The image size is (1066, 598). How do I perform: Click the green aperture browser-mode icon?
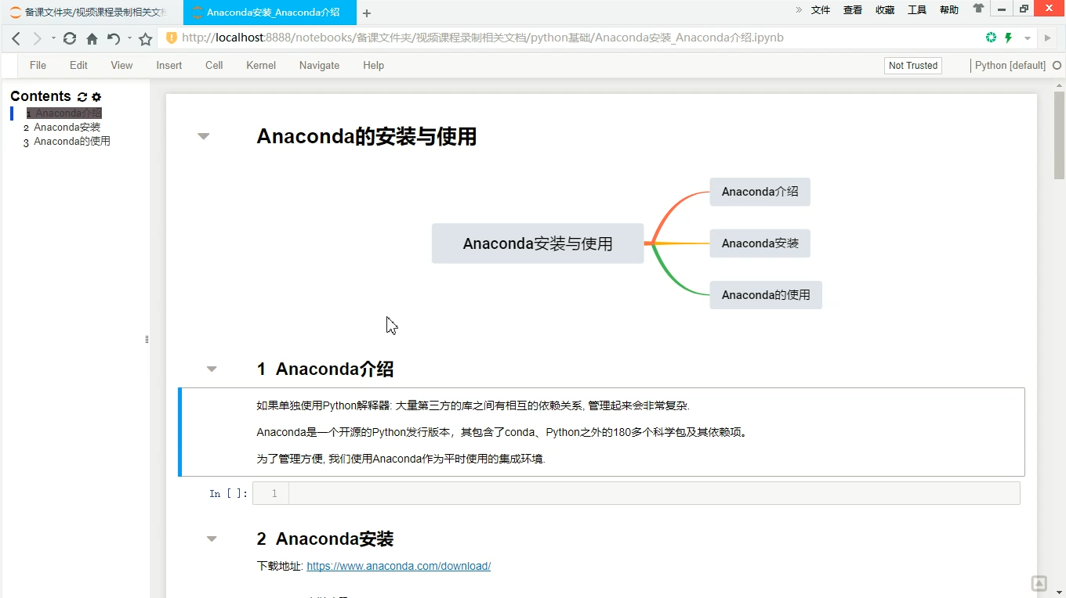(991, 38)
